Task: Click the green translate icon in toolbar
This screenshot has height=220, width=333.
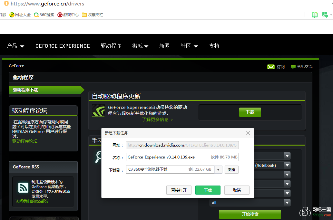Action: click(325, 14)
